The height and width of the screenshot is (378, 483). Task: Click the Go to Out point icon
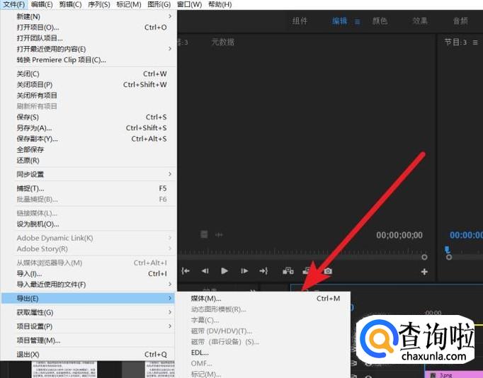pyautogui.click(x=263, y=270)
